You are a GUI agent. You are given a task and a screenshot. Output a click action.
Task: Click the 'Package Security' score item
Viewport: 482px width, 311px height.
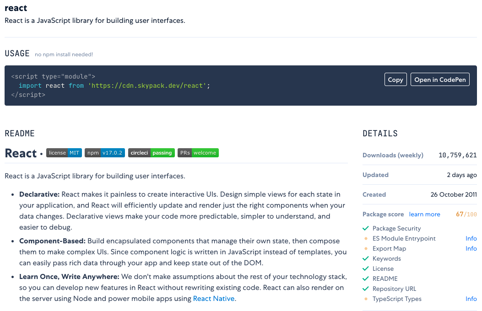pyautogui.click(x=396, y=228)
